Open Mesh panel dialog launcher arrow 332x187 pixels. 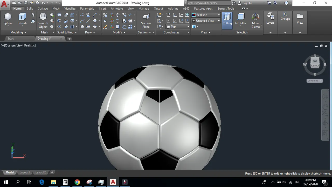pyautogui.click(x=54, y=33)
